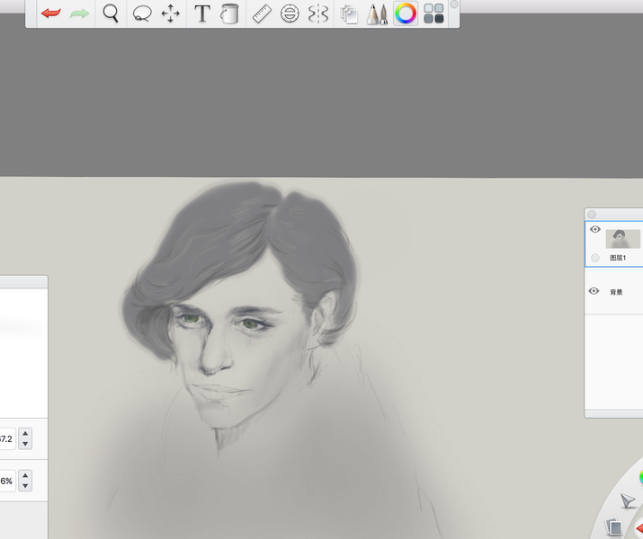The height and width of the screenshot is (539, 643).
Task: Click the 6% value input field
Action: [7, 481]
